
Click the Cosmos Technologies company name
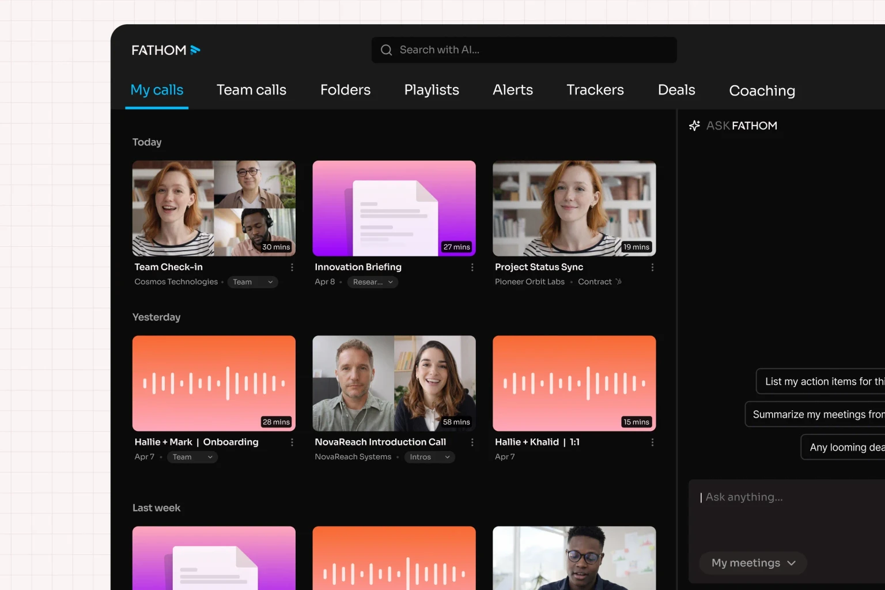click(x=176, y=282)
